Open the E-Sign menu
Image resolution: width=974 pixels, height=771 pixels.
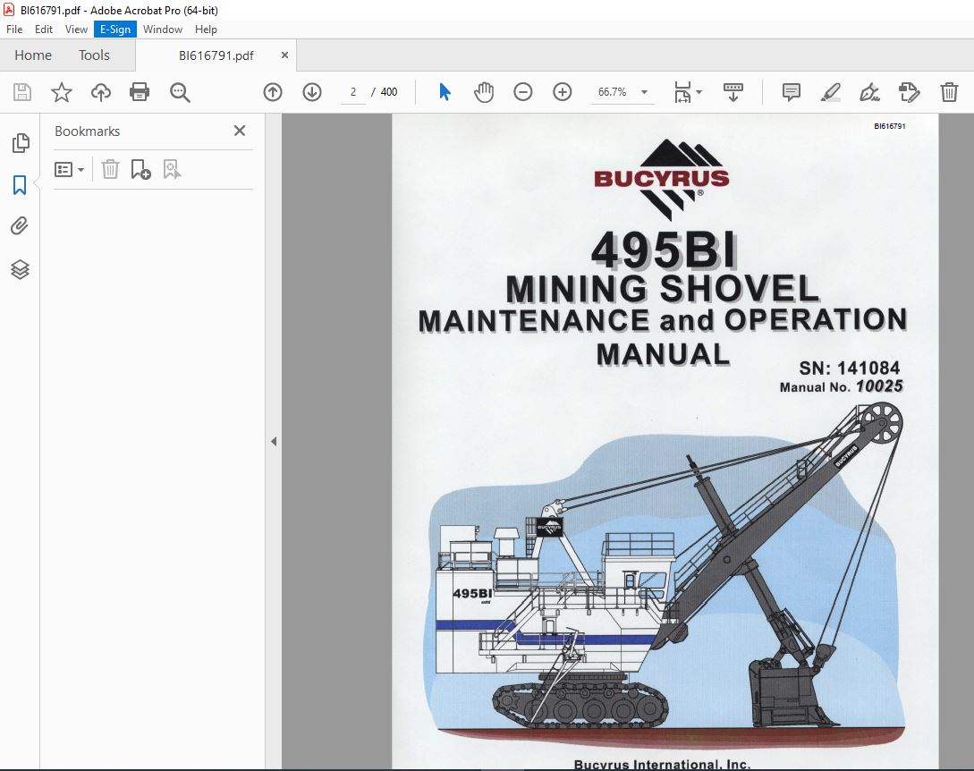(x=115, y=30)
